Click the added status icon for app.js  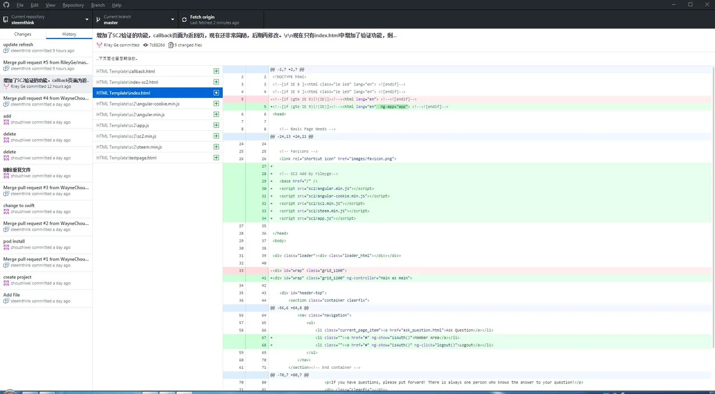[216, 125]
